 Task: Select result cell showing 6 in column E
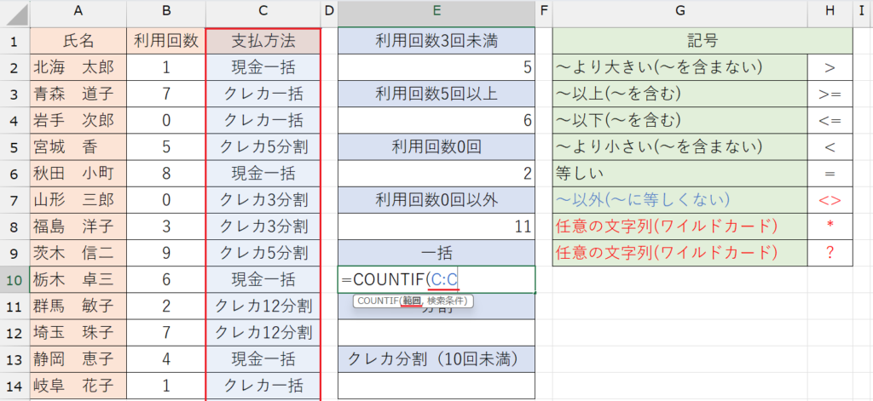point(436,120)
